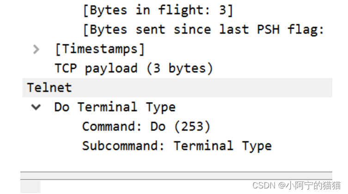Click the (253) value in the Command row
Viewport: 348px width, 194px height.
[x=192, y=127]
